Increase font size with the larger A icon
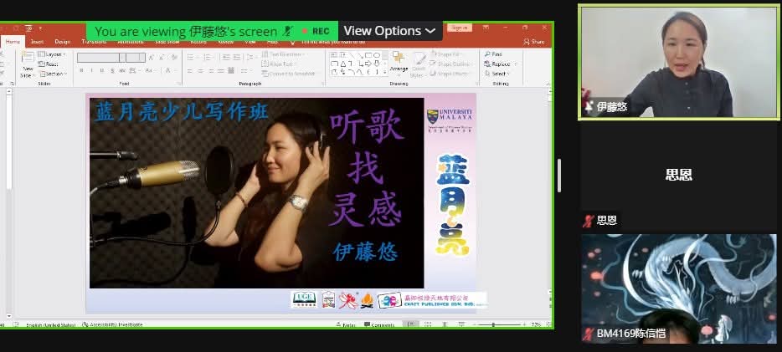This screenshot has width=782, height=352. (x=152, y=57)
